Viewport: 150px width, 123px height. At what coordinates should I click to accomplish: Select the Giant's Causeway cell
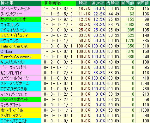21,57
